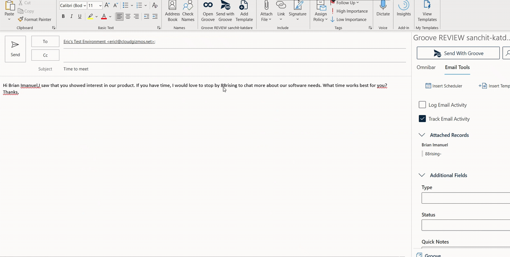Open the Address Book
This screenshot has width=510, height=257.
(x=172, y=11)
